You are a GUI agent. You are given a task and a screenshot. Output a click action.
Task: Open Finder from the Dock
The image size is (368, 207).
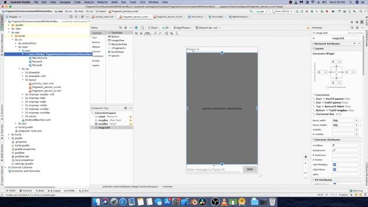click(96, 202)
